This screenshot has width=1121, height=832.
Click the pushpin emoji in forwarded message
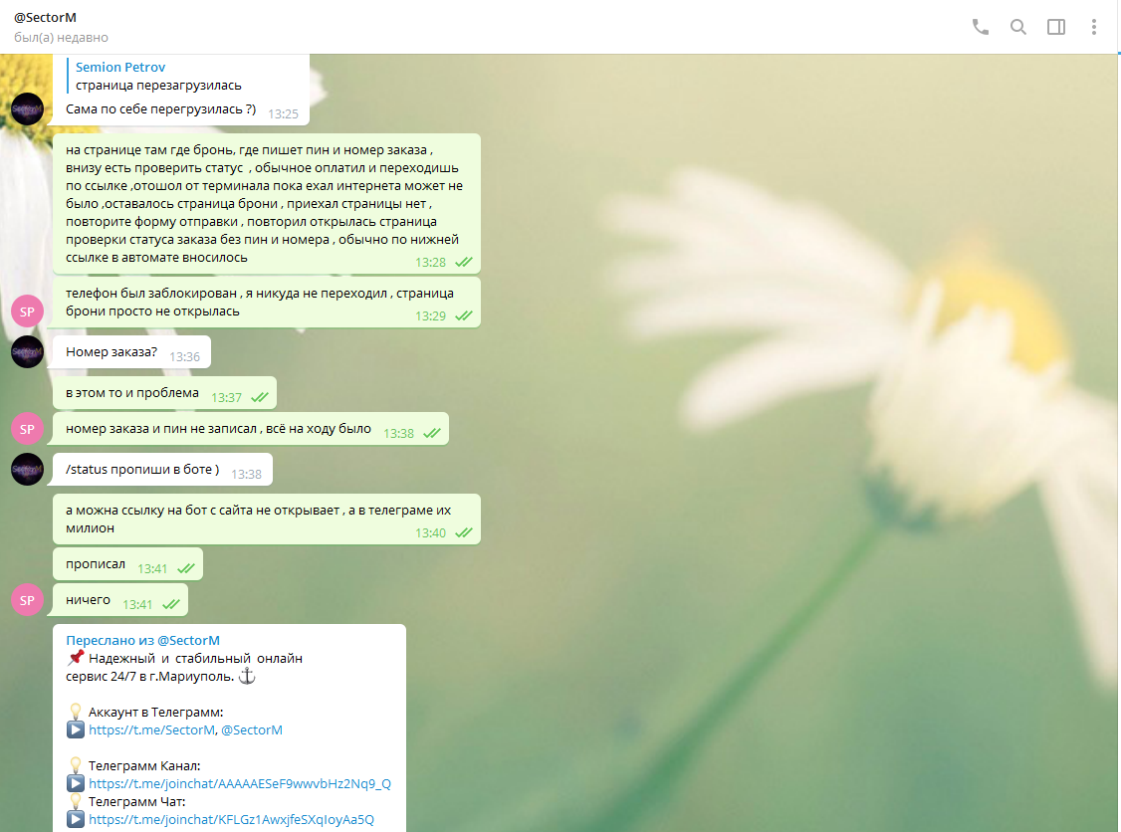point(76,658)
